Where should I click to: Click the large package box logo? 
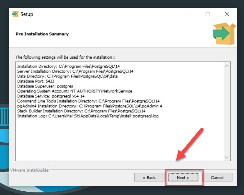pyautogui.click(x=224, y=33)
